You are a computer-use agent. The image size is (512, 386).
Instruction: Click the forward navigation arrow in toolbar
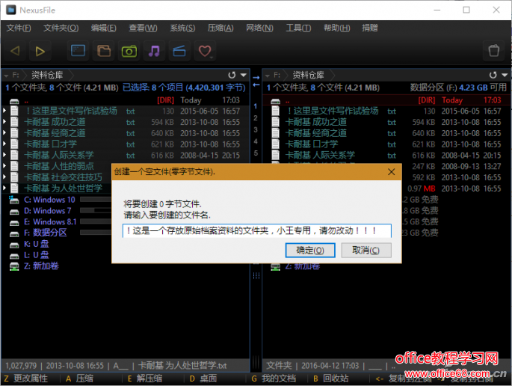40,51
